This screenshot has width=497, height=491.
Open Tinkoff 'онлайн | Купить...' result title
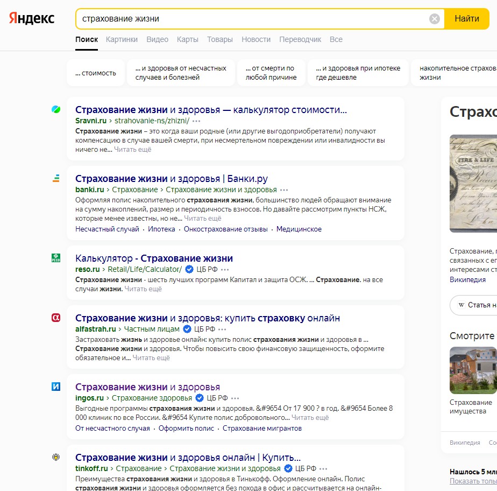click(x=188, y=458)
